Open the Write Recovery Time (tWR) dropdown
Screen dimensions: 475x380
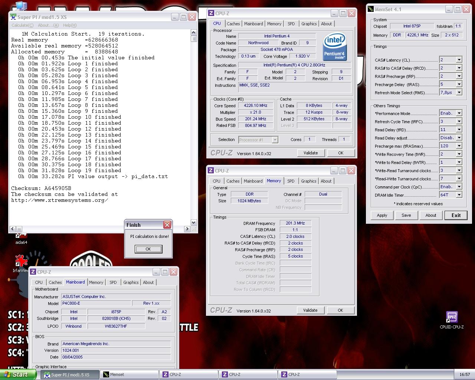[459, 154]
